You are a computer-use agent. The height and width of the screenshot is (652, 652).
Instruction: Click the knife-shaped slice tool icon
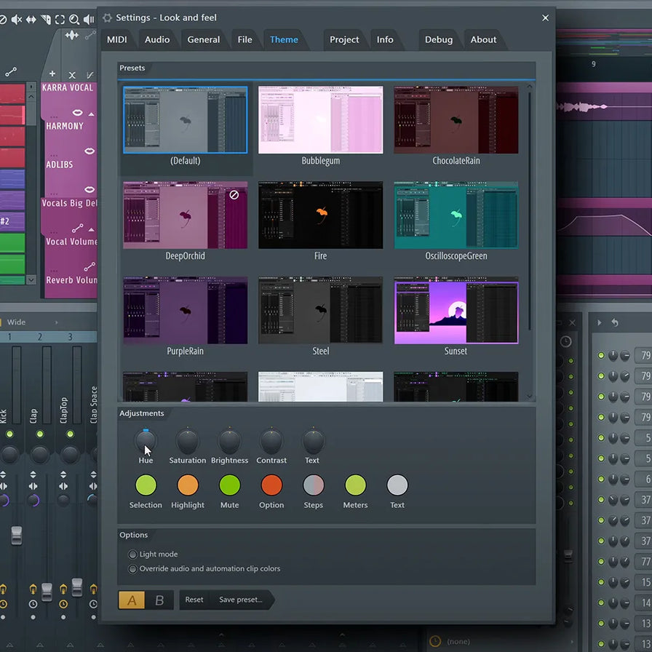pyautogui.click(x=46, y=20)
